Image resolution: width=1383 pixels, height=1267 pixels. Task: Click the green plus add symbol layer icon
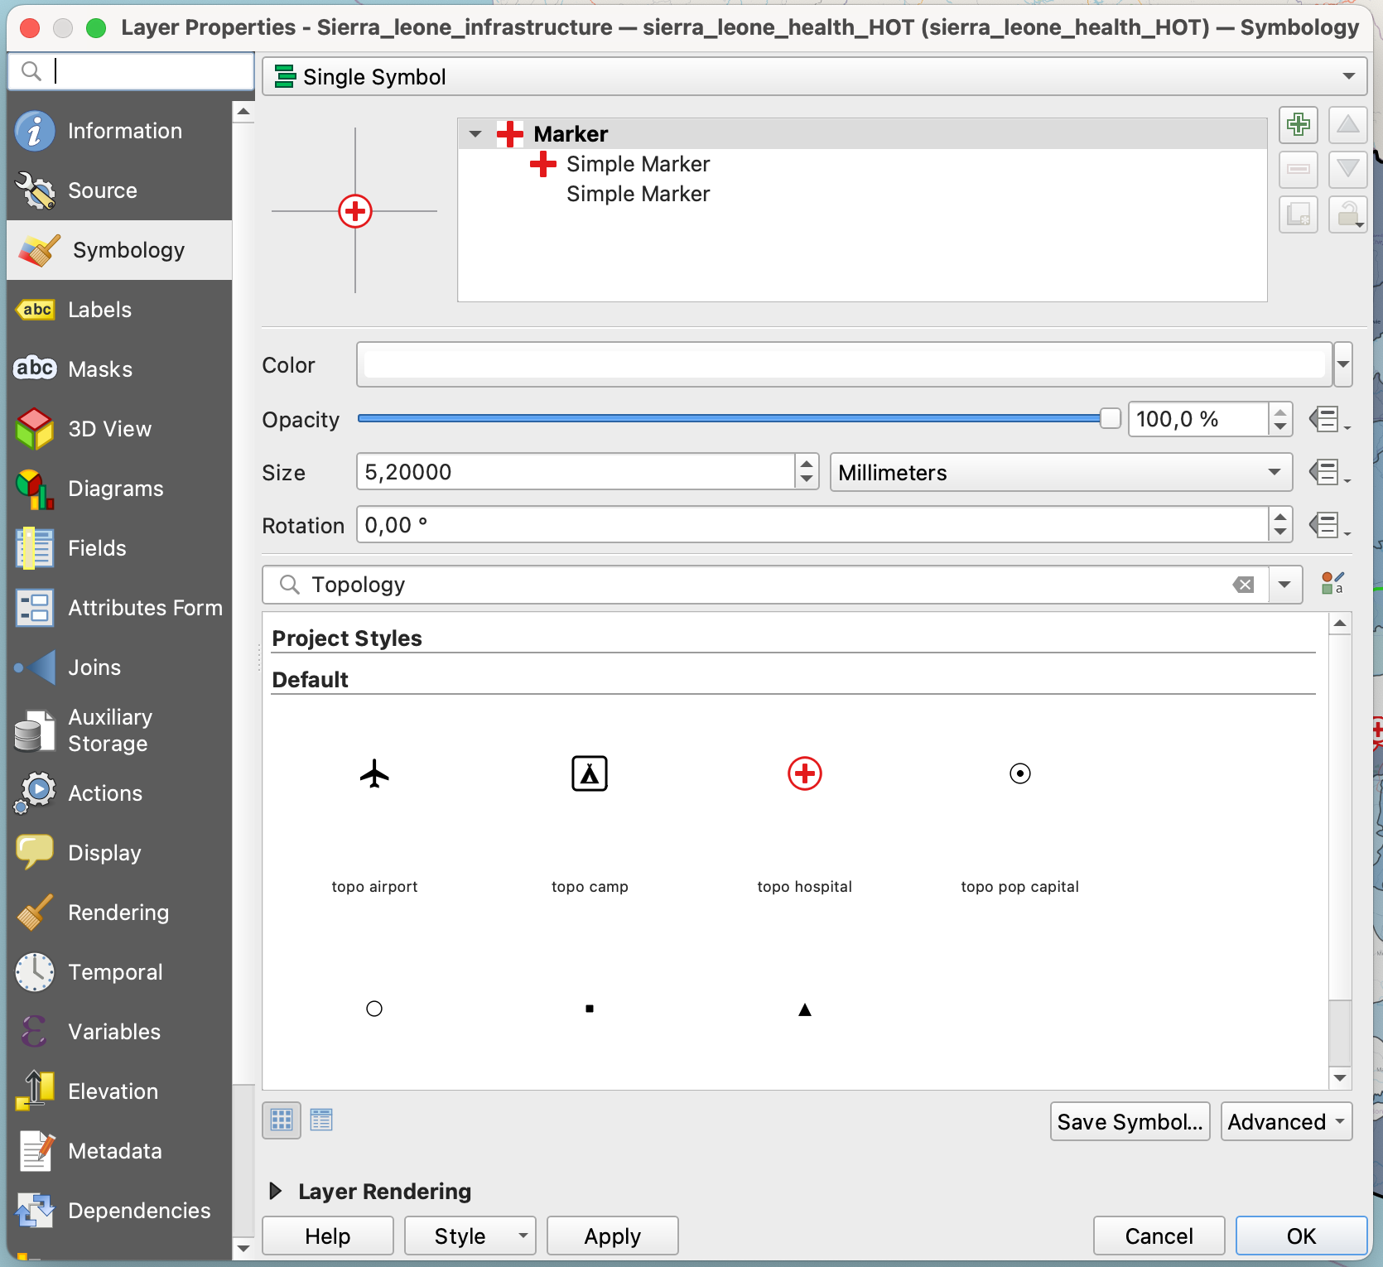click(x=1298, y=125)
